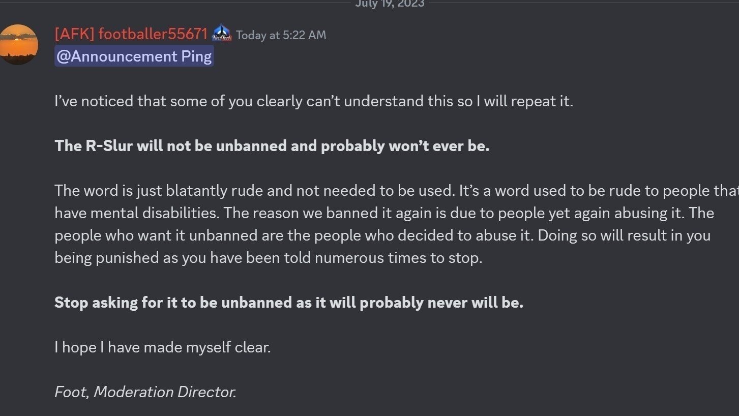Click the footballer55671 username

point(153,34)
